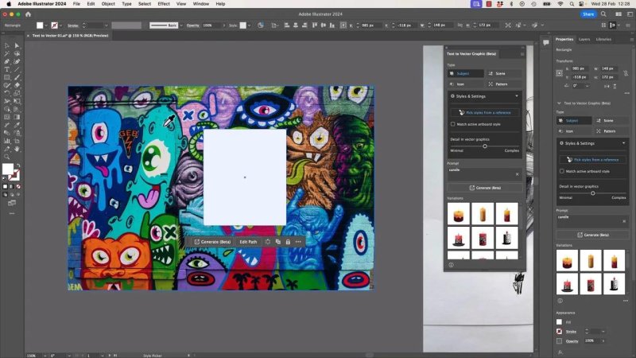The width and height of the screenshot is (636, 358).
Task: Select the Line Segment tool
Action: [x=17, y=69]
